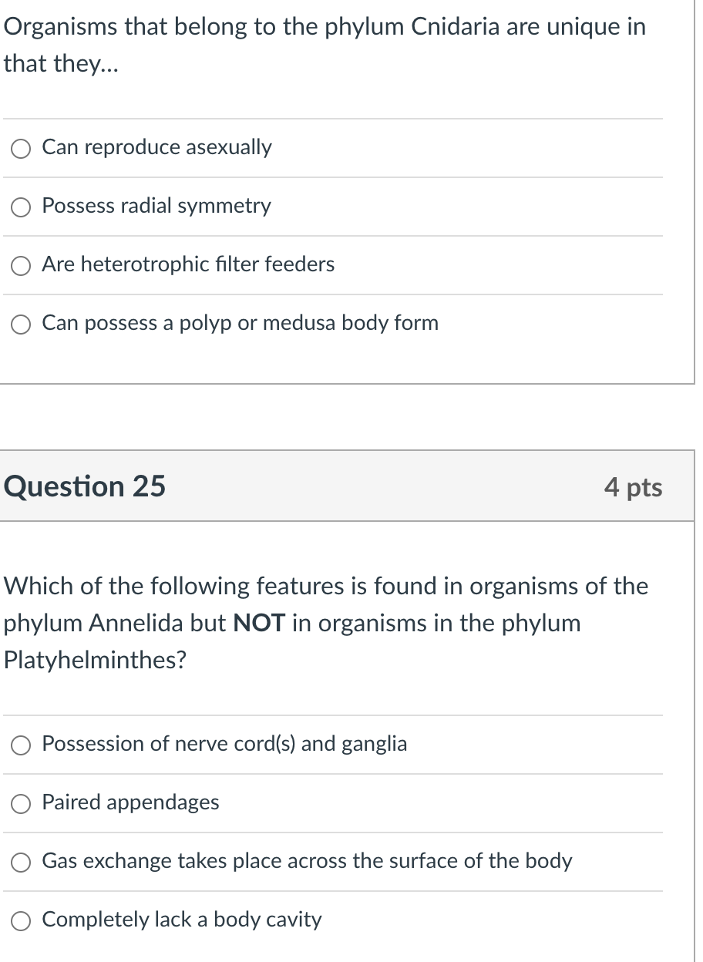Pick 'Can possess a polyp or medusa' radio
This screenshot has height=962, width=703.
(22, 325)
